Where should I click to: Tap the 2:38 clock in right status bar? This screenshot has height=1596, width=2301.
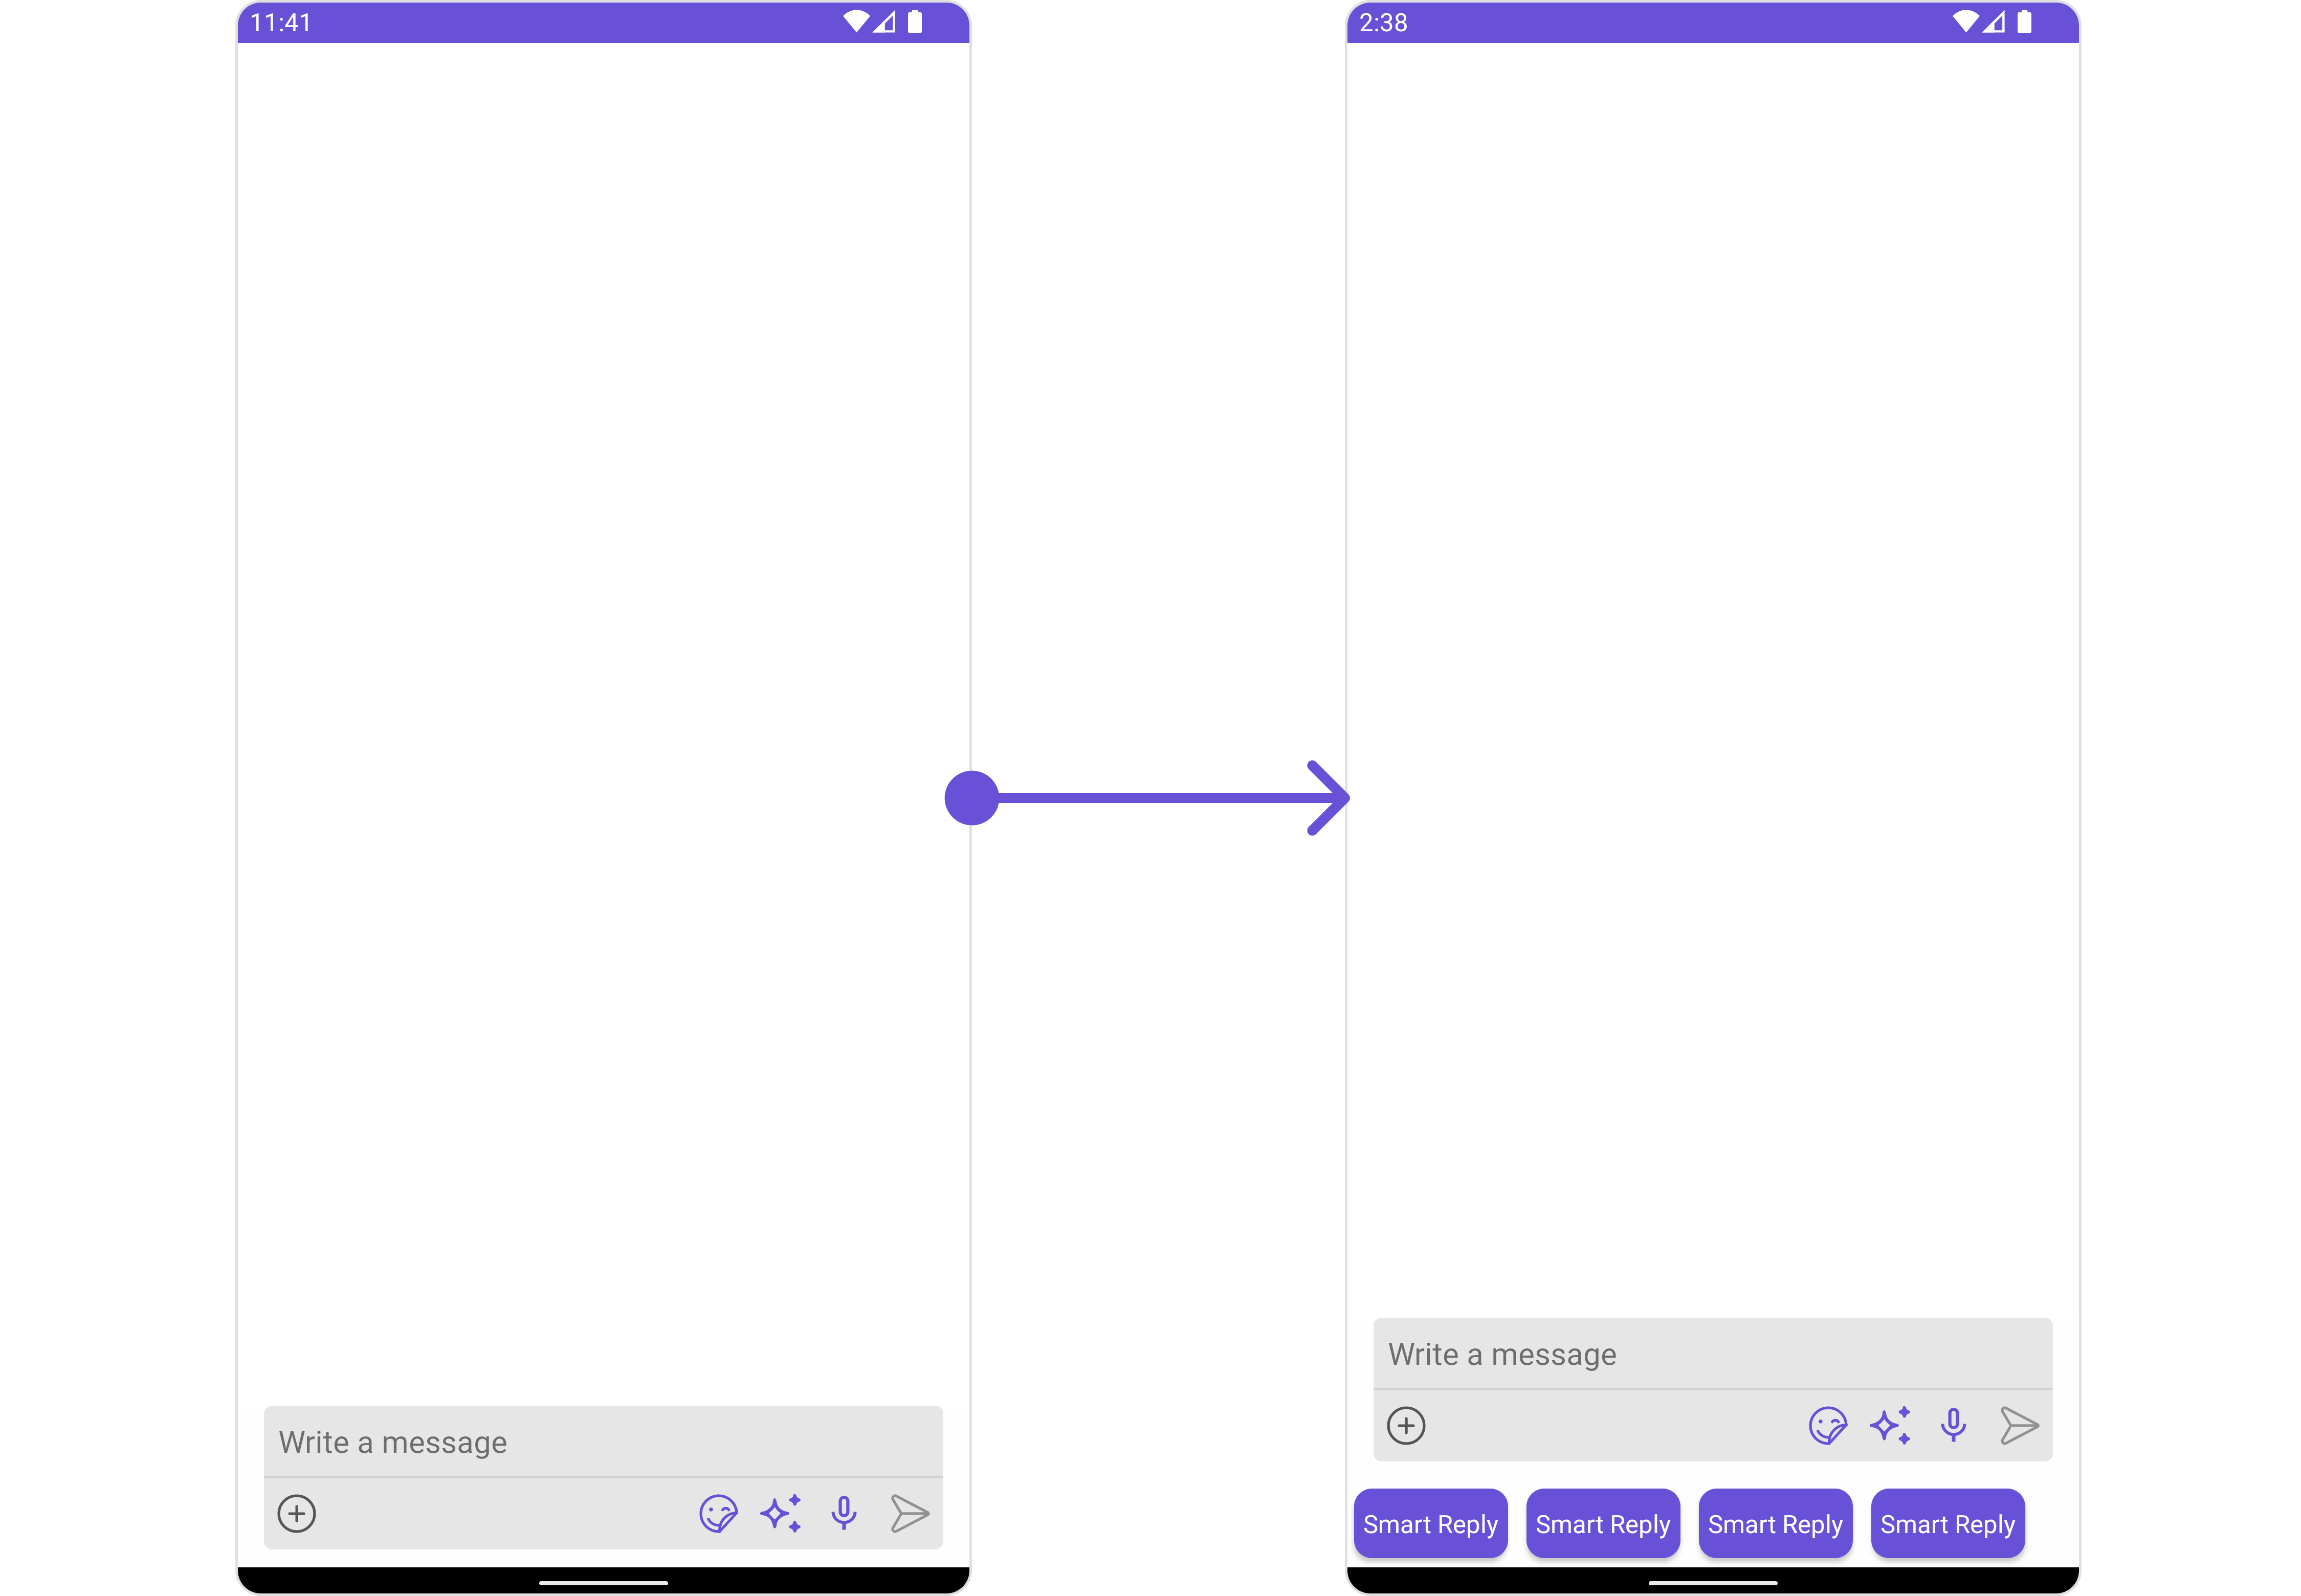pyautogui.click(x=1383, y=22)
